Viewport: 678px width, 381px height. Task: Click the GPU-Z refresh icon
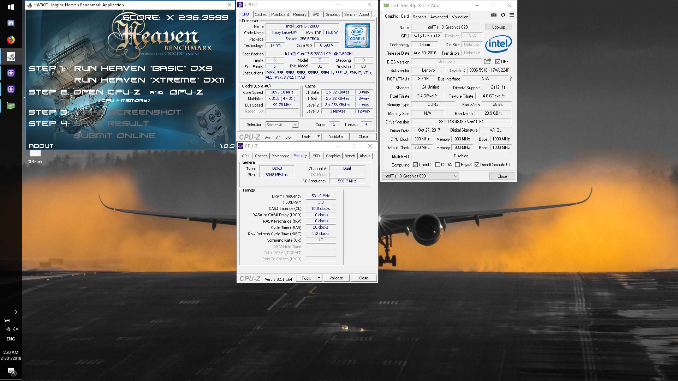tap(503, 15)
